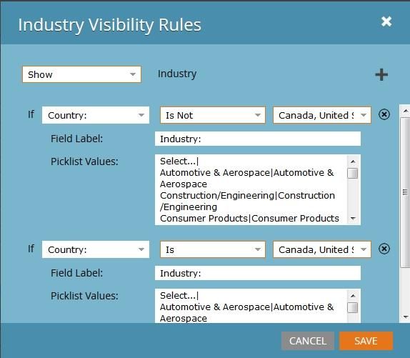Save the visibility rules
Screen dimensions: 410x358
pyautogui.click(x=366, y=341)
